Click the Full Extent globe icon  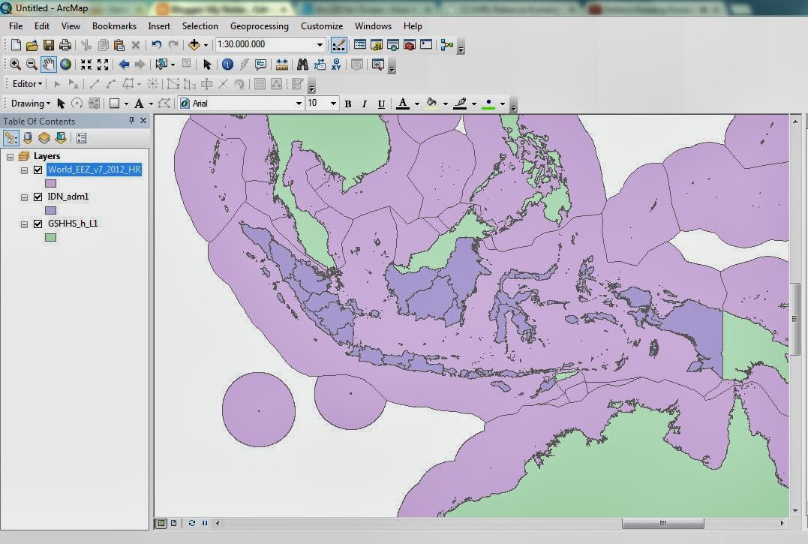click(66, 65)
